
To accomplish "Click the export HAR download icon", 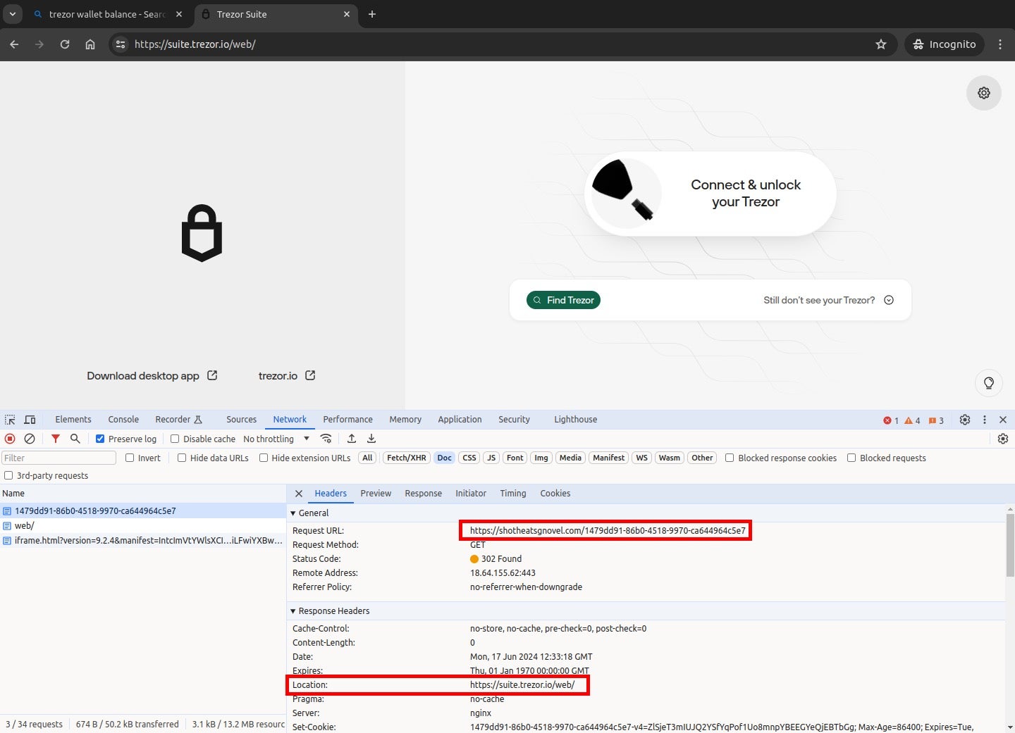I will coord(371,439).
